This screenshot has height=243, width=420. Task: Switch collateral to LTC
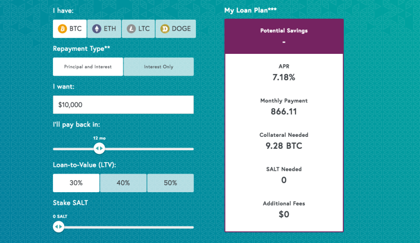[x=138, y=28]
